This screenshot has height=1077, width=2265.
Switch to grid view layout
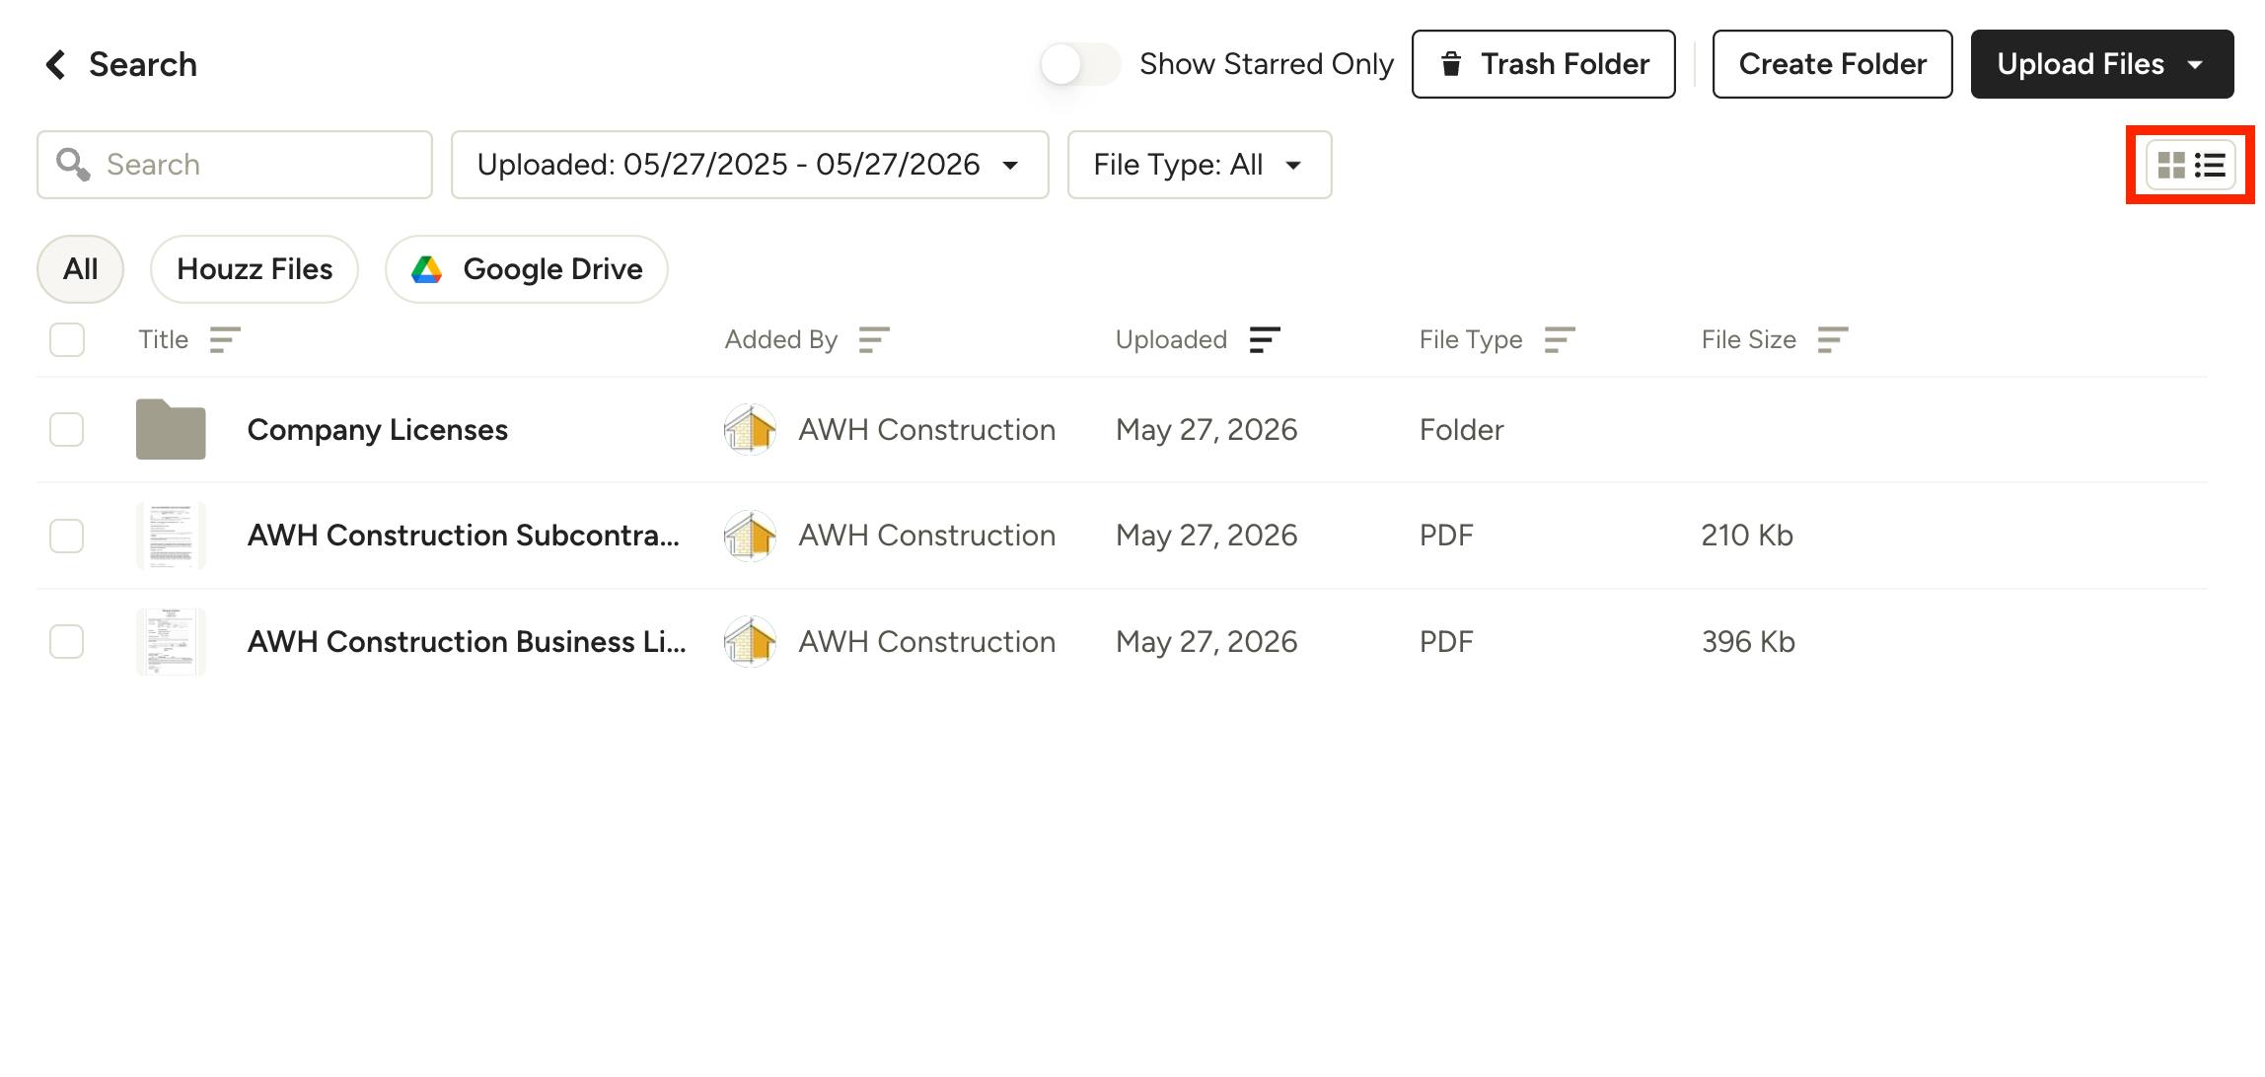click(2171, 165)
